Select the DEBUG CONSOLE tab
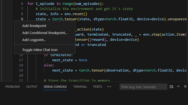The width and height of the screenshot is (188, 105). point(55,87)
